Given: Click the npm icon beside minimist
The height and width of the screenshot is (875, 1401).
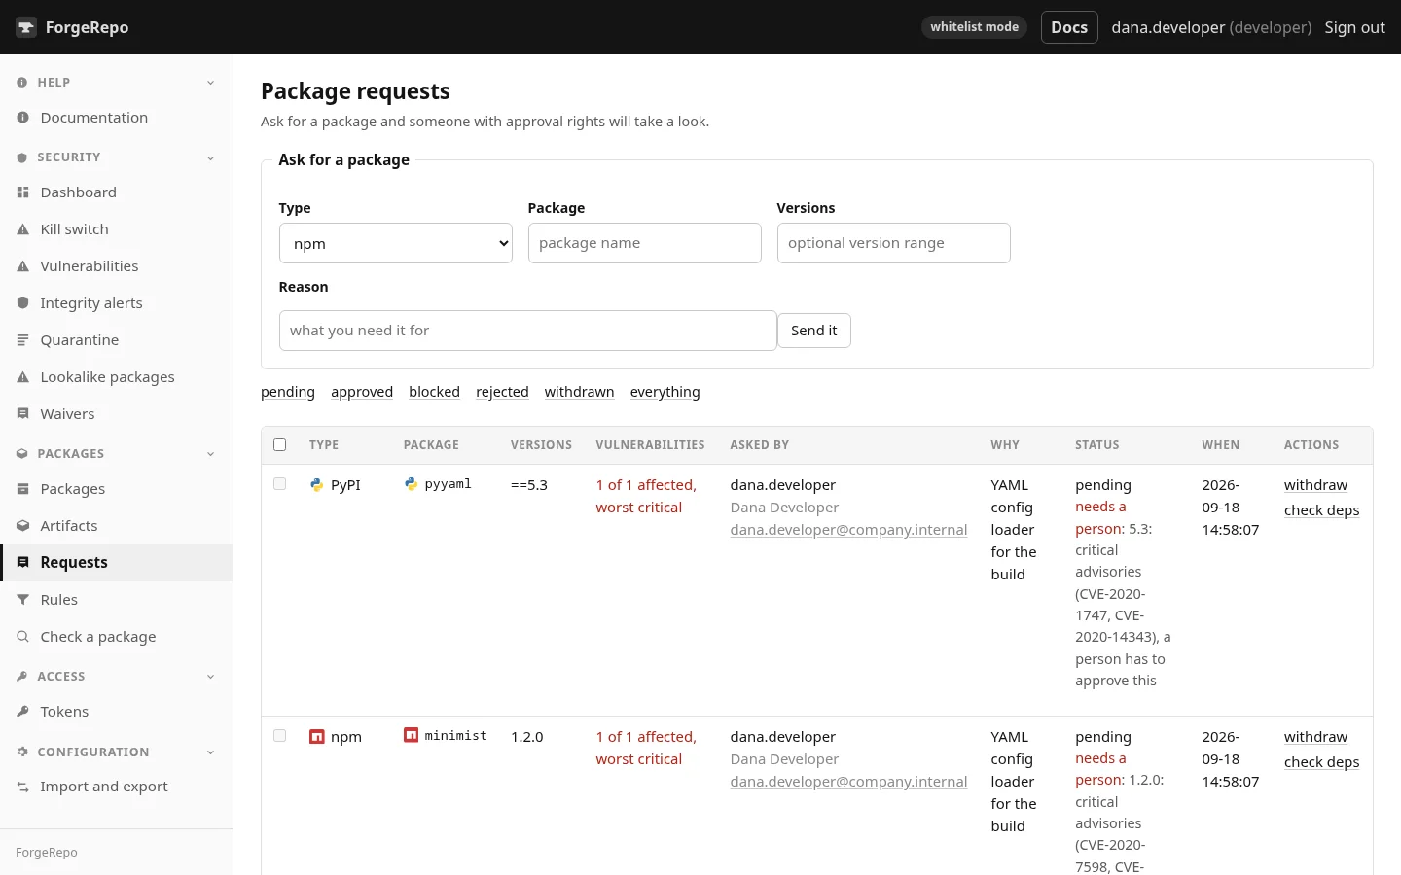Looking at the screenshot, I should click(411, 735).
